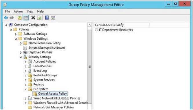Click the tree pane scroll up arrow

(90, 25)
